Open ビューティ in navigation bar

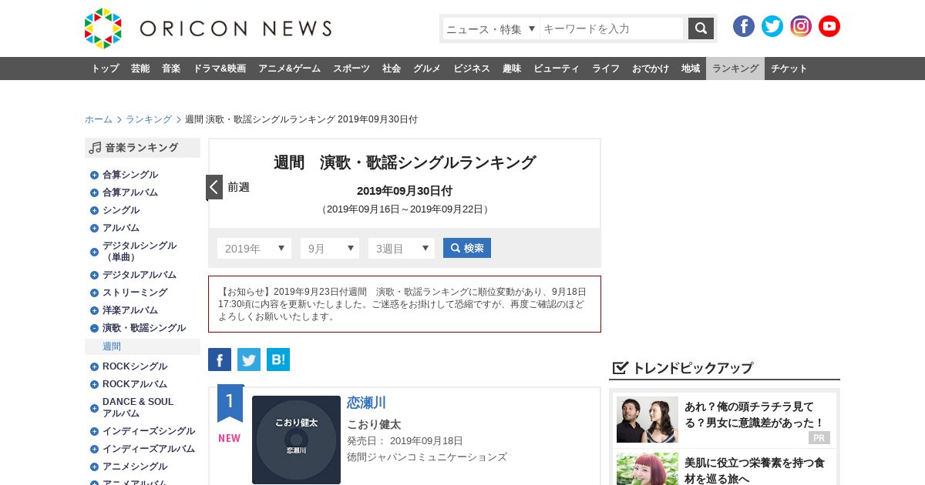pos(557,69)
